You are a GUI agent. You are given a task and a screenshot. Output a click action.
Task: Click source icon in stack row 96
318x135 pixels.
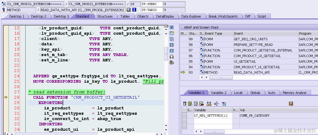tap(202, 56)
